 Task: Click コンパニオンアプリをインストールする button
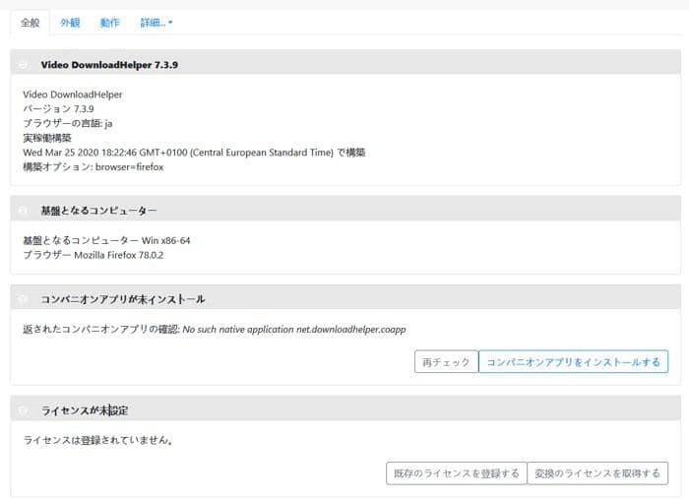[x=574, y=361]
